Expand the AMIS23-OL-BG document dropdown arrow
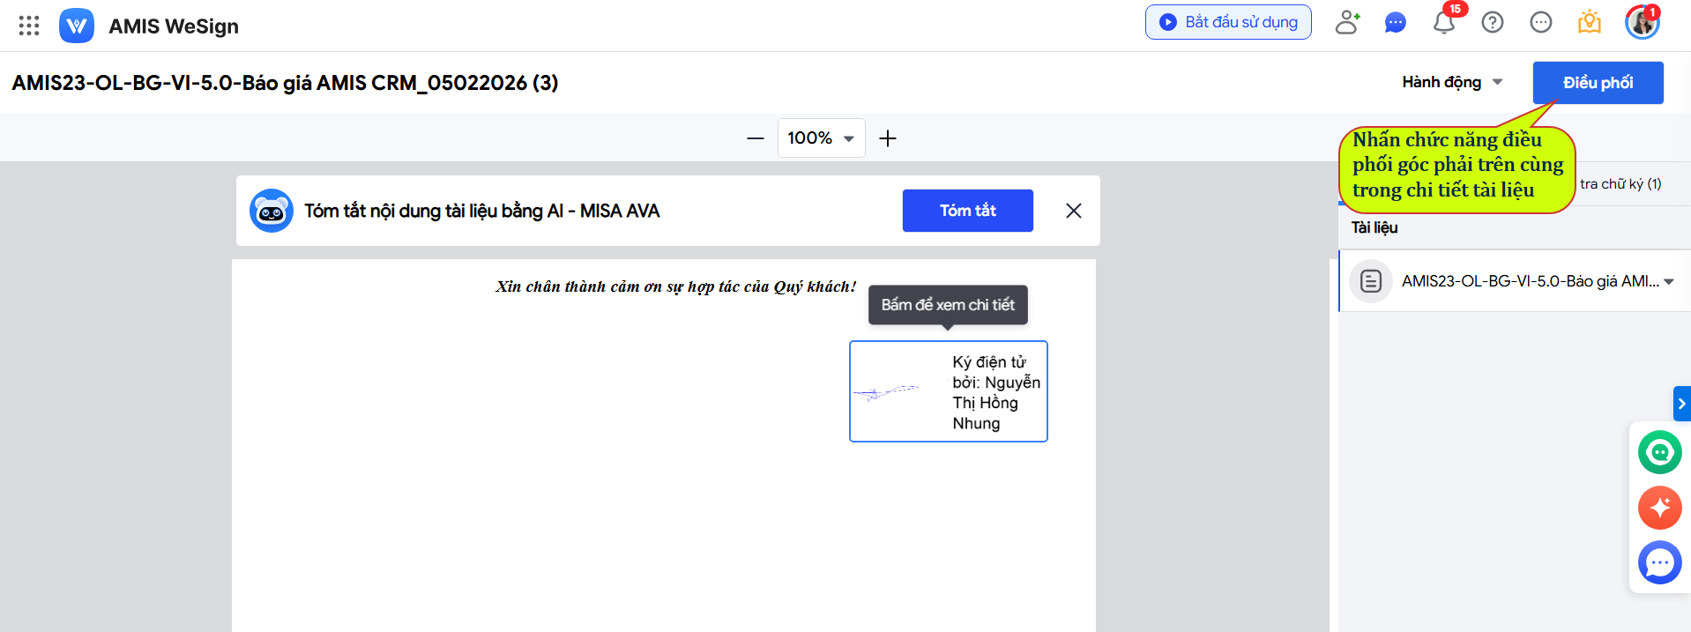1691x632 pixels. tap(1669, 282)
